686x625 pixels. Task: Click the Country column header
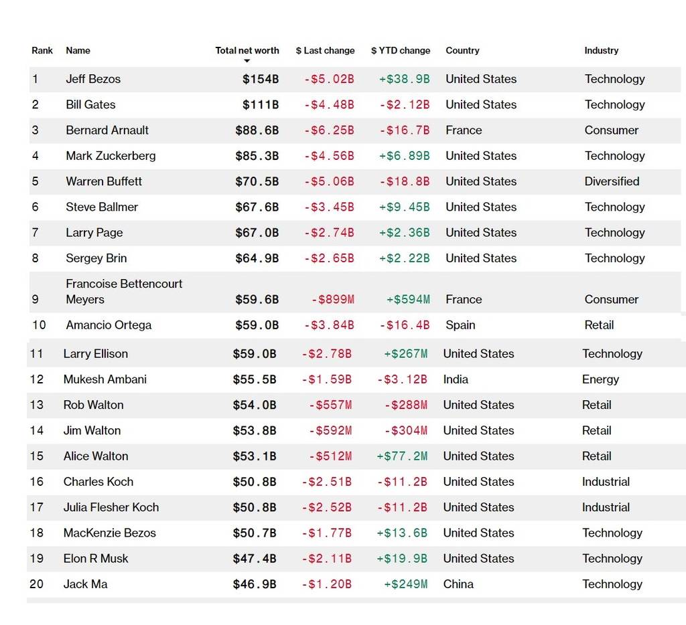pos(462,50)
